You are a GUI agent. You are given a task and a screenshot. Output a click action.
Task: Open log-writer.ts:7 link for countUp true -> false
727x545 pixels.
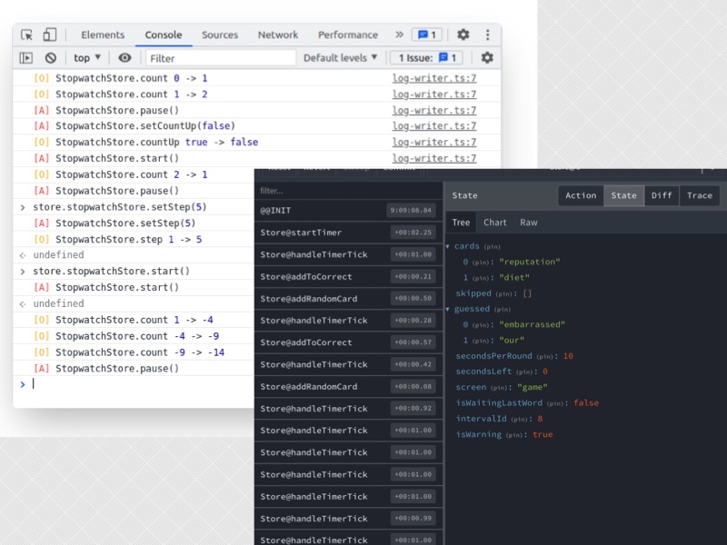click(x=434, y=142)
